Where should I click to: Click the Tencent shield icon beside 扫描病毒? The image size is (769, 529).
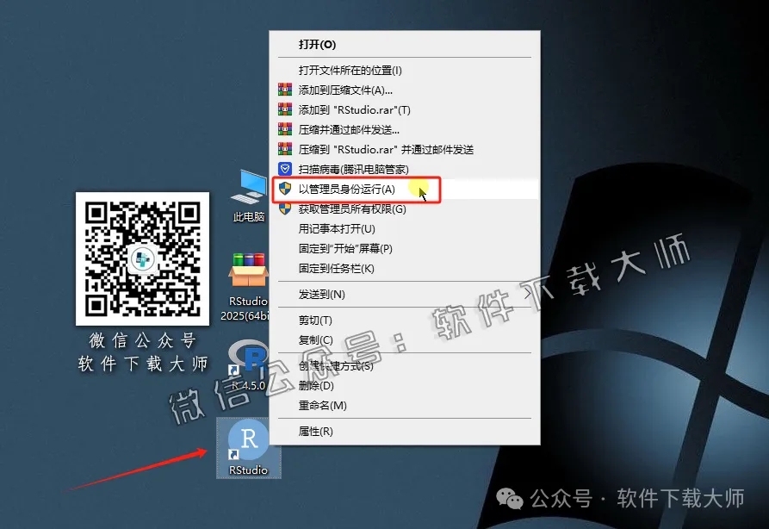(284, 169)
